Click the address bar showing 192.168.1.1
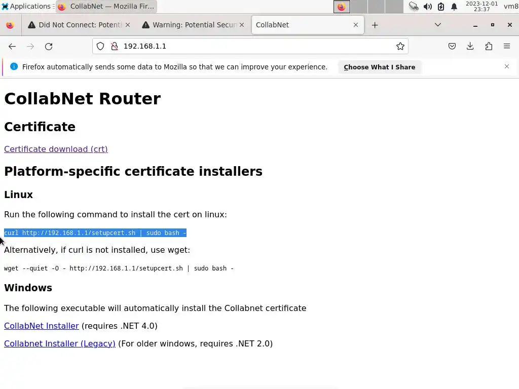 pos(250,46)
